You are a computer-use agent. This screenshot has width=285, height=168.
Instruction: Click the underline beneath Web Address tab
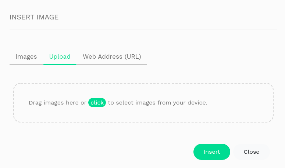coord(112,65)
